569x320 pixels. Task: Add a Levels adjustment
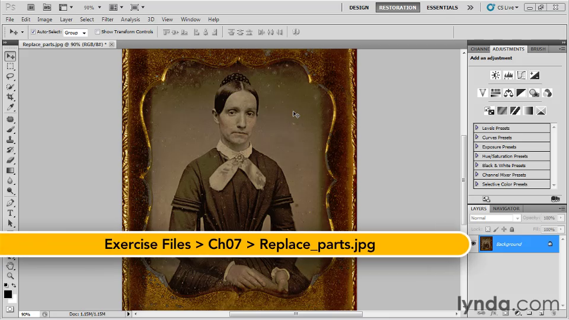coord(509,75)
